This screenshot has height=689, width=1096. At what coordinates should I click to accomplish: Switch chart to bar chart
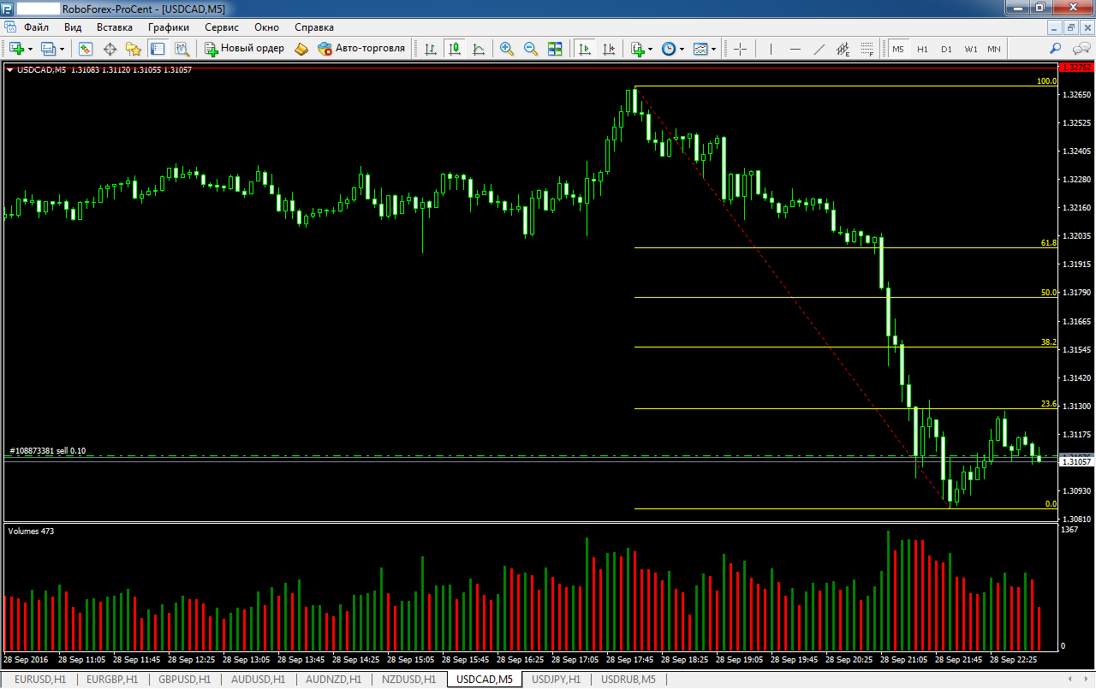[430, 49]
